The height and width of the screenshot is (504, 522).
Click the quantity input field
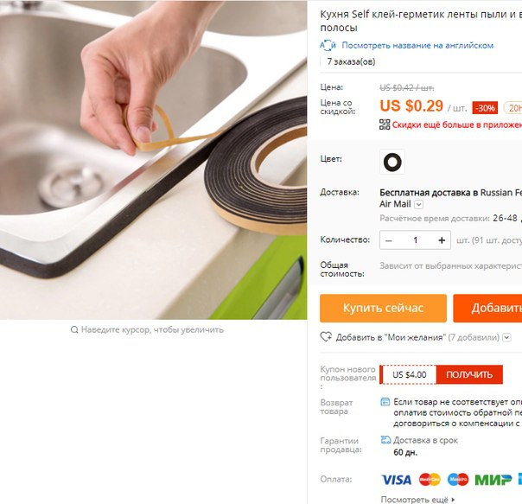[x=415, y=240]
